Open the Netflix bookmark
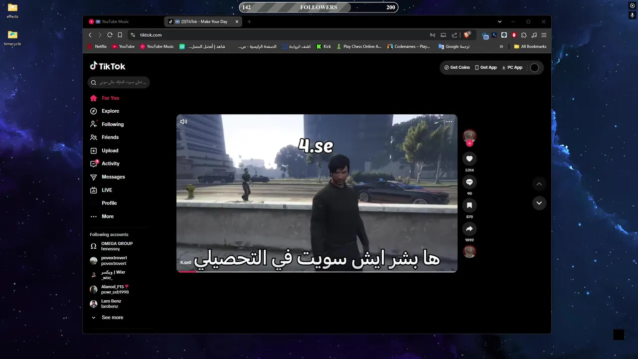The height and width of the screenshot is (359, 638). click(97, 46)
